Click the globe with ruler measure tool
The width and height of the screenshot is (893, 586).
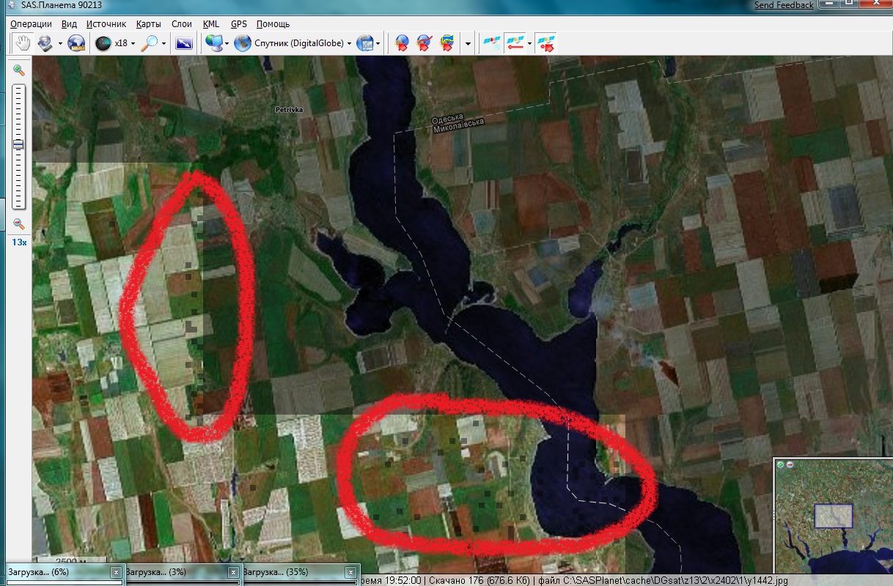pos(76,43)
